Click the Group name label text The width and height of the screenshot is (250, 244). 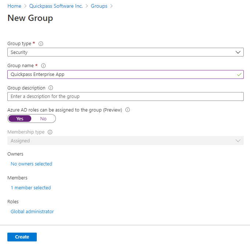tap(21, 66)
